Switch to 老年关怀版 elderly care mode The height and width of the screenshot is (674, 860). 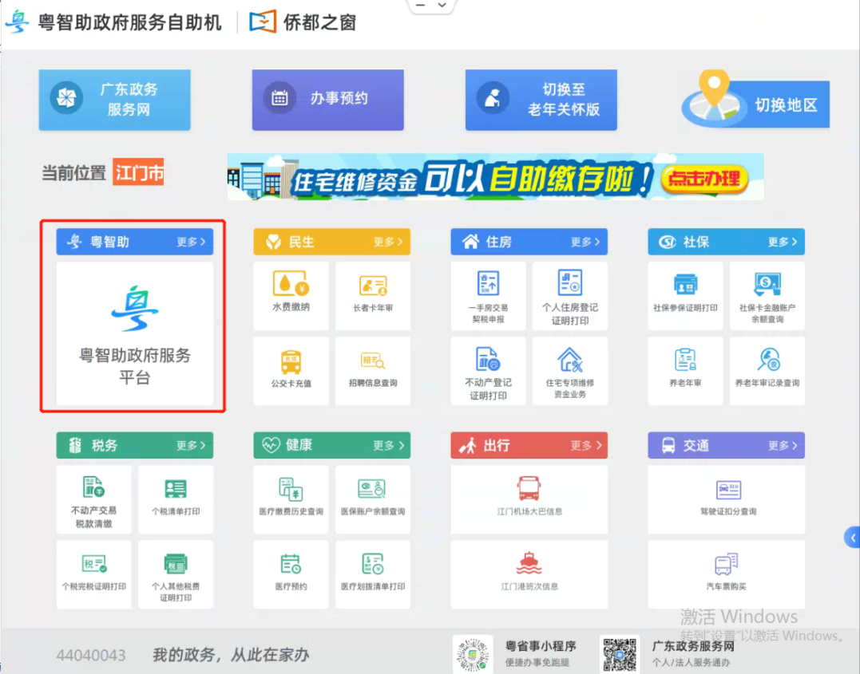[541, 99]
